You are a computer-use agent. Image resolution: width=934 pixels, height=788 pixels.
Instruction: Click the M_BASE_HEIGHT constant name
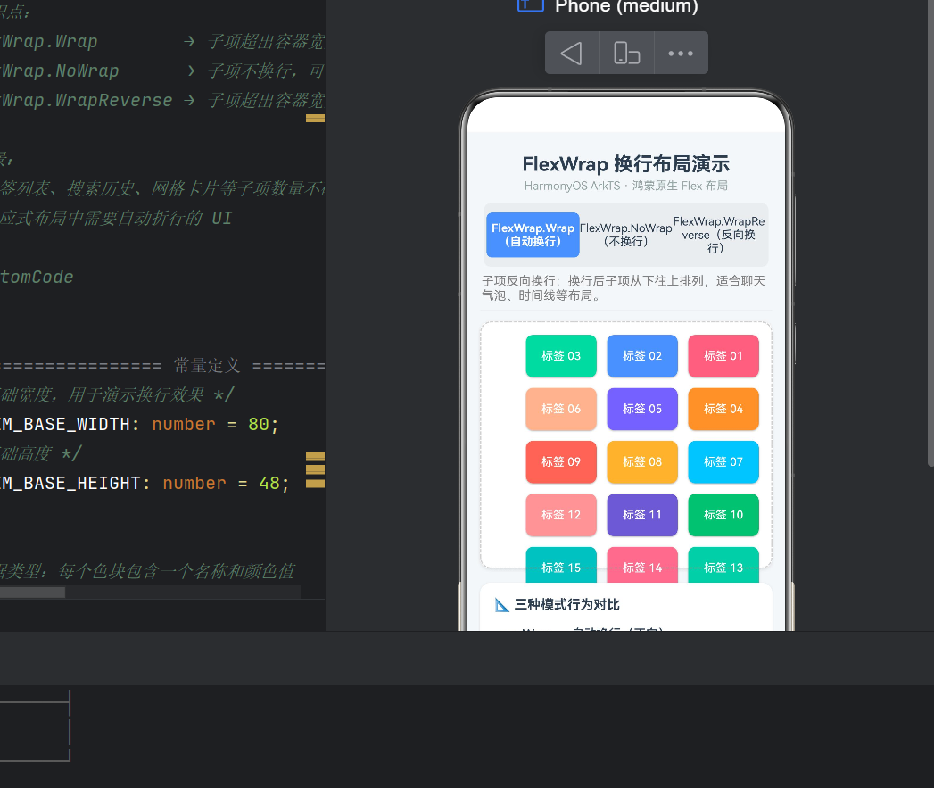pos(70,484)
